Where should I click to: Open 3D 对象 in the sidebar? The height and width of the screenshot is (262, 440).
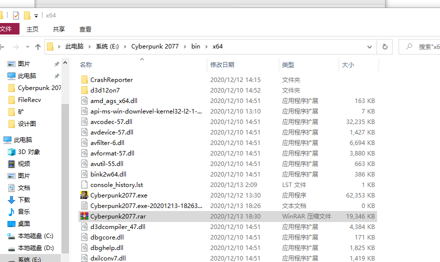click(x=29, y=152)
